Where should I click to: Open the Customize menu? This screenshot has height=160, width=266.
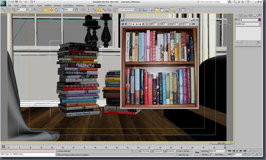pos(91,5)
